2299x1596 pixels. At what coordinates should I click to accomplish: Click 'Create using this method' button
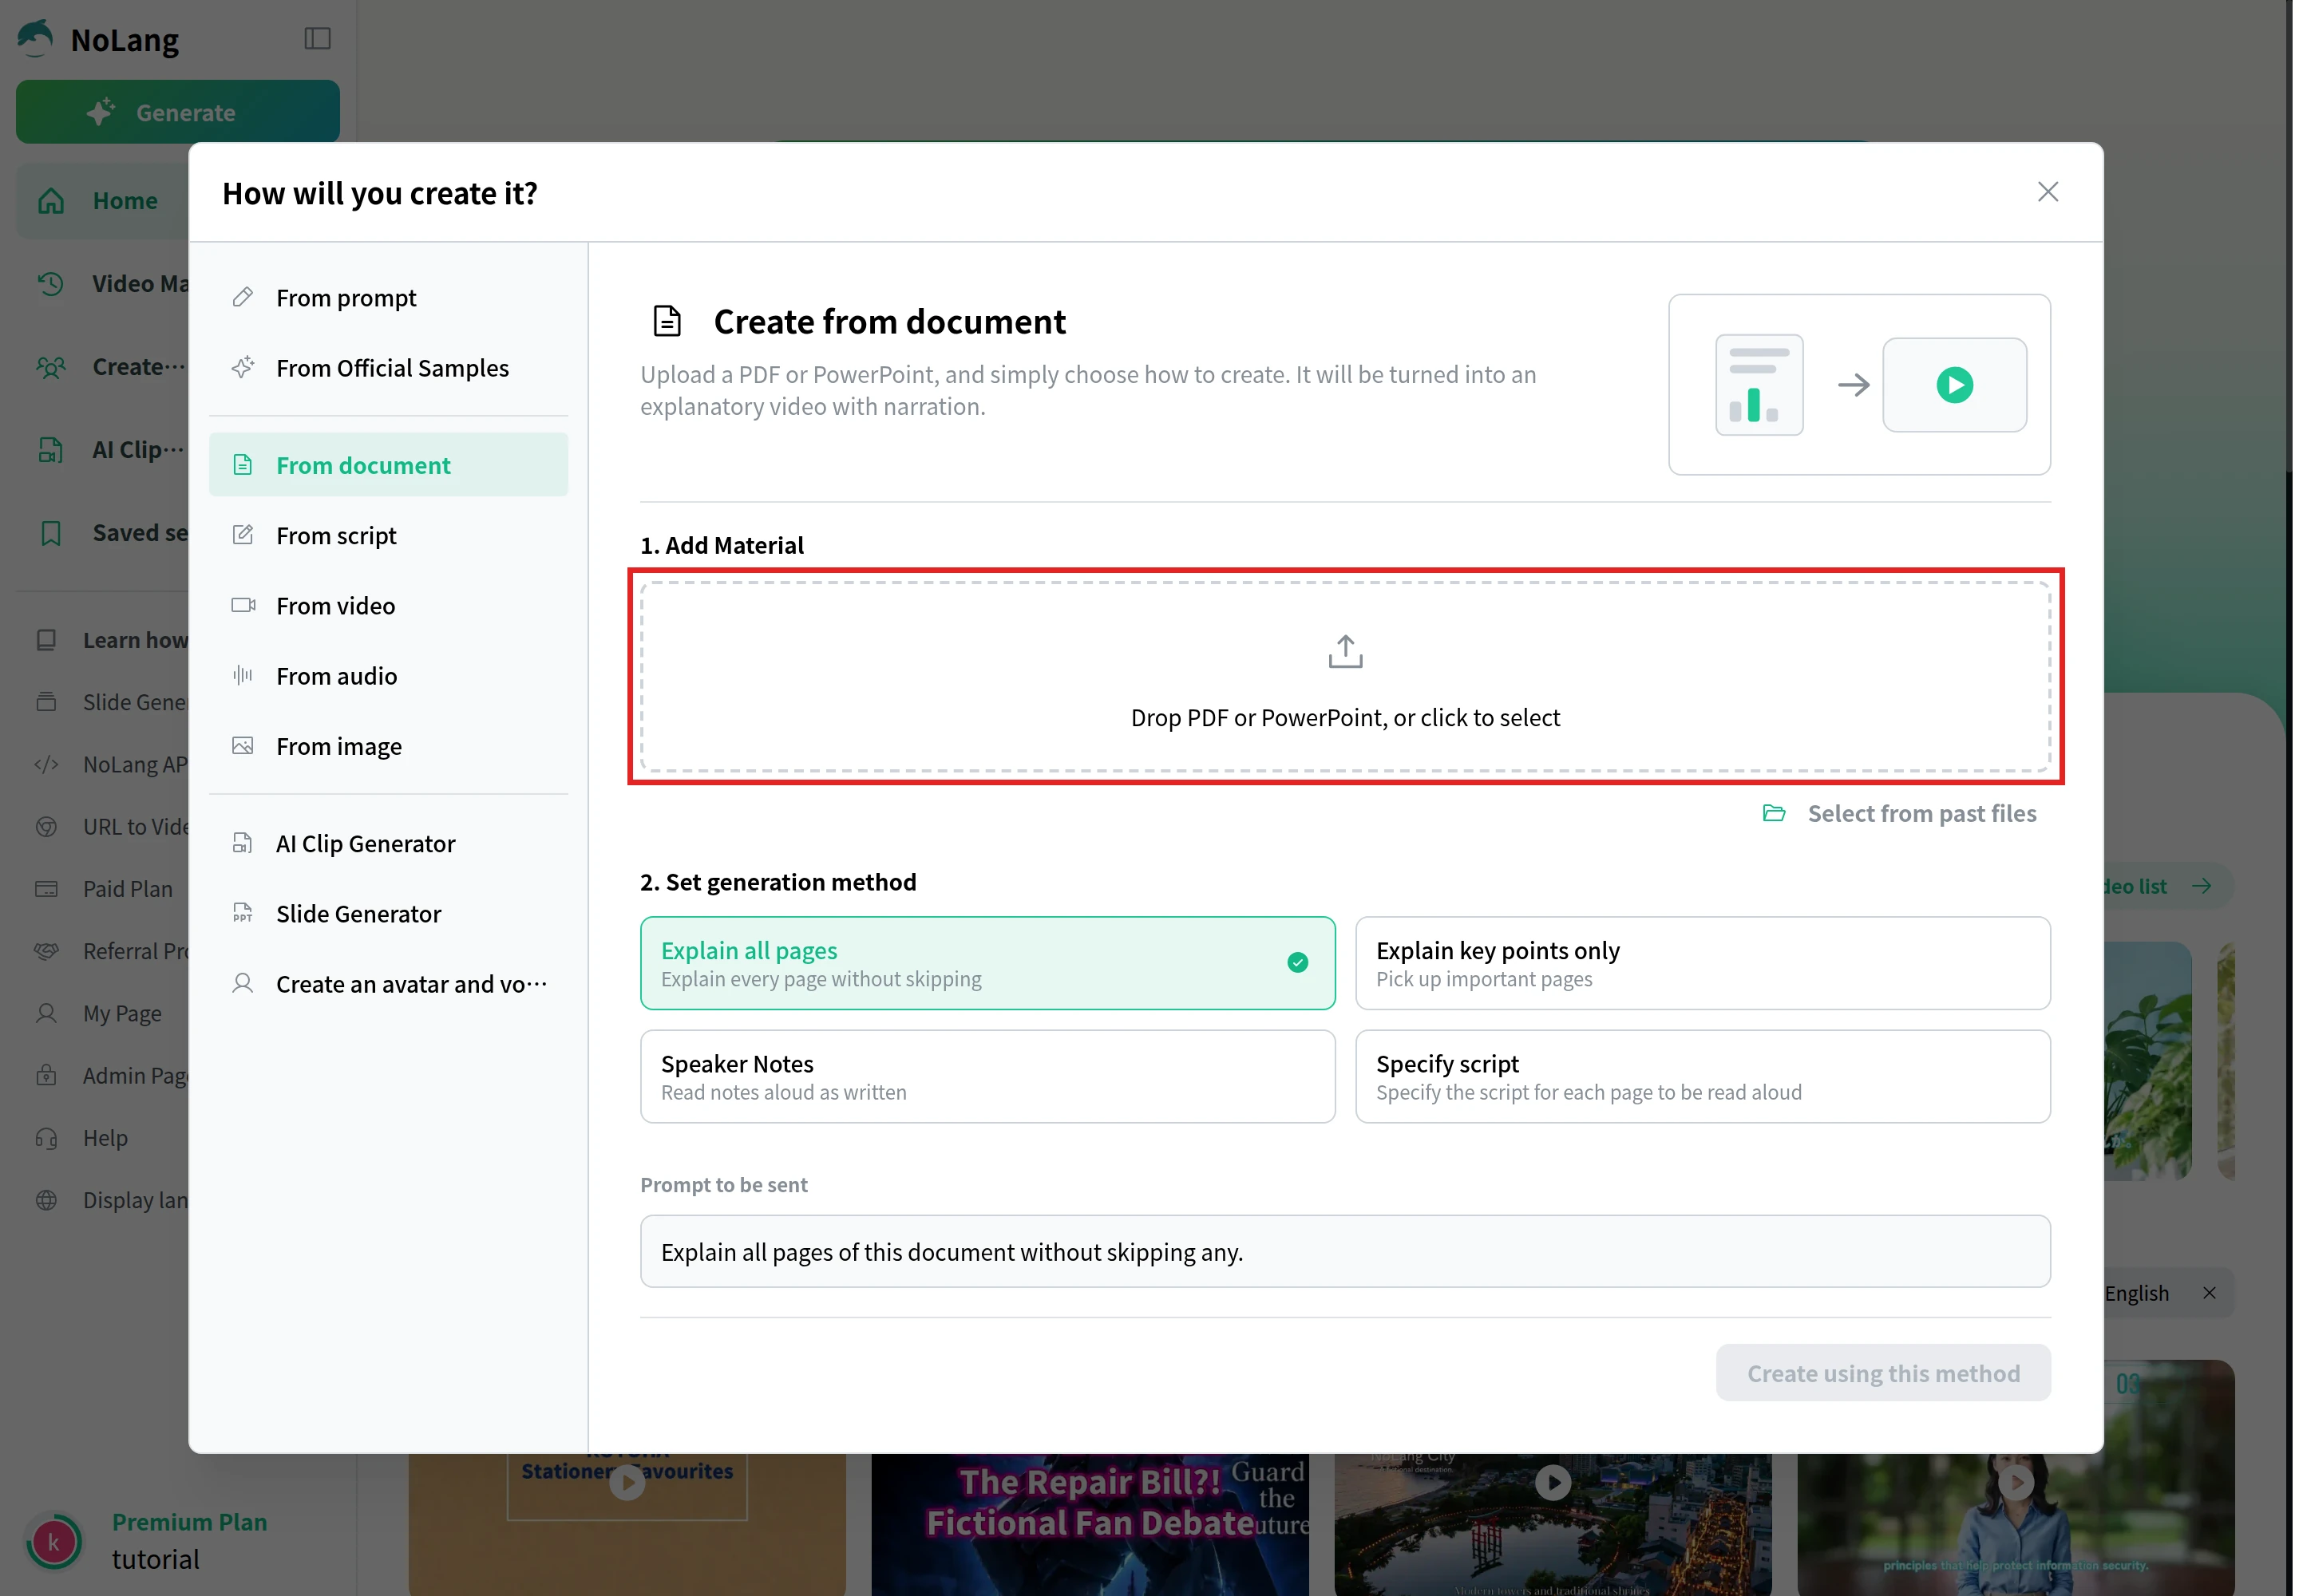(x=1882, y=1373)
